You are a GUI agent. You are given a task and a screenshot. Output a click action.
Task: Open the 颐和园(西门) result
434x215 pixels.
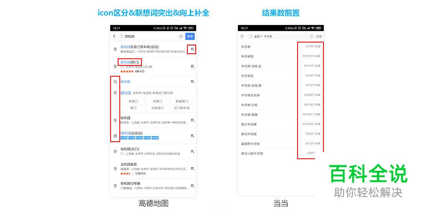[x=153, y=66]
